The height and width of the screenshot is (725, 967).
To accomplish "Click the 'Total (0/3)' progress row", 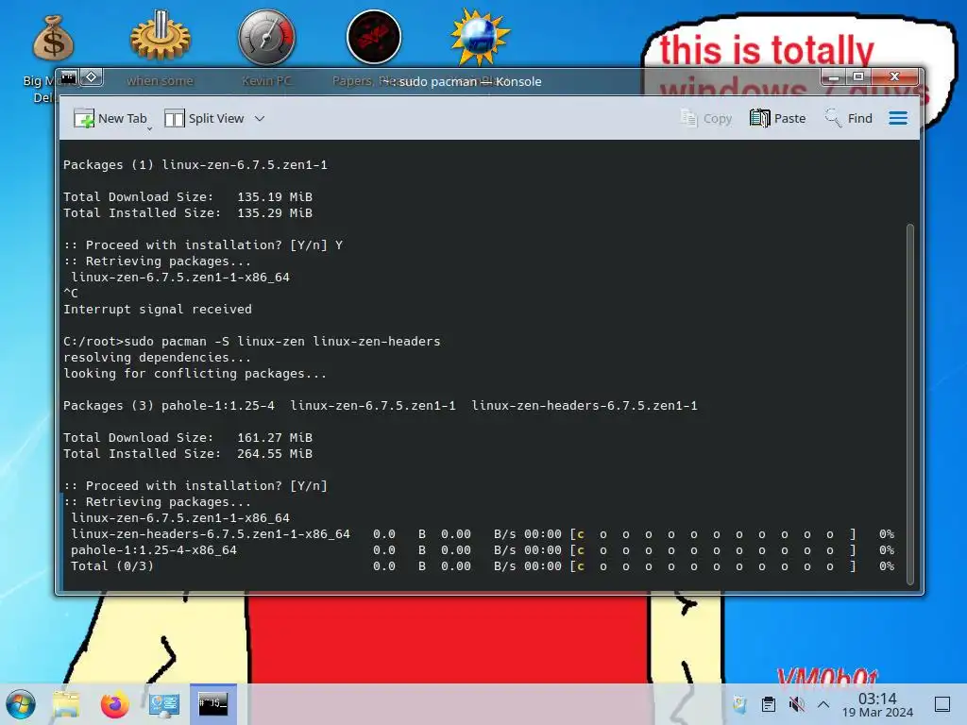I will coord(483,566).
